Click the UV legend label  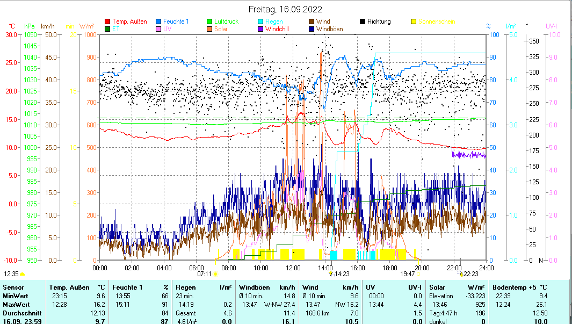(167, 29)
